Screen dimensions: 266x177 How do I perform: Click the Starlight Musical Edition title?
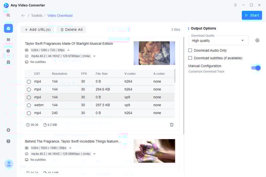tap(69, 44)
